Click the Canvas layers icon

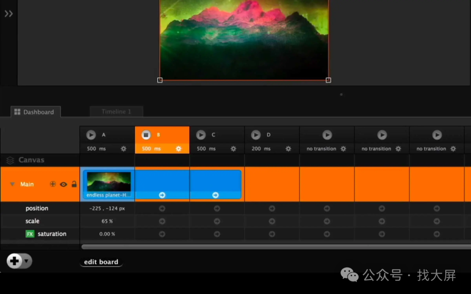[10, 160]
